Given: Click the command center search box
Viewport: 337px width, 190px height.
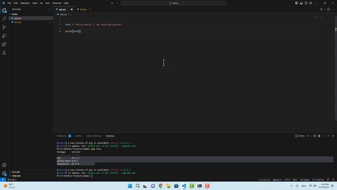Looking at the screenshot, I should coord(174,3).
